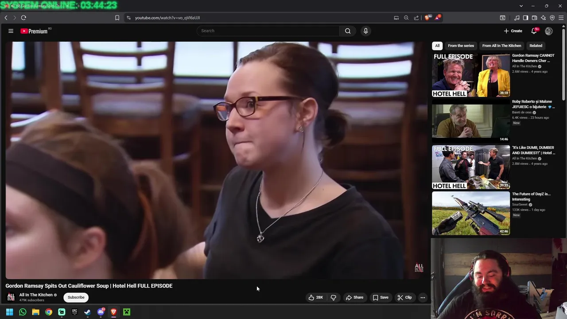This screenshot has width=567, height=319.
Task: Go to YouTube Premium home logo
Action: tap(34, 31)
